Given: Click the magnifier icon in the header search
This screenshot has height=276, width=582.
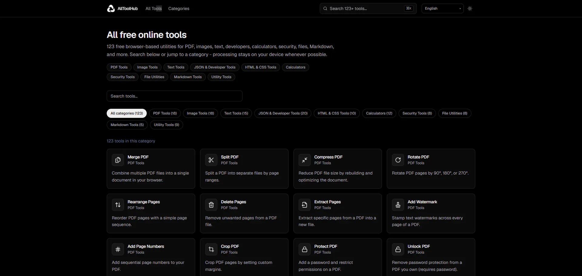Looking at the screenshot, I should tap(325, 8).
